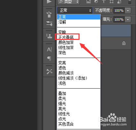
Task: Filter layers by adjustment layers icon
Action: [96, 1]
